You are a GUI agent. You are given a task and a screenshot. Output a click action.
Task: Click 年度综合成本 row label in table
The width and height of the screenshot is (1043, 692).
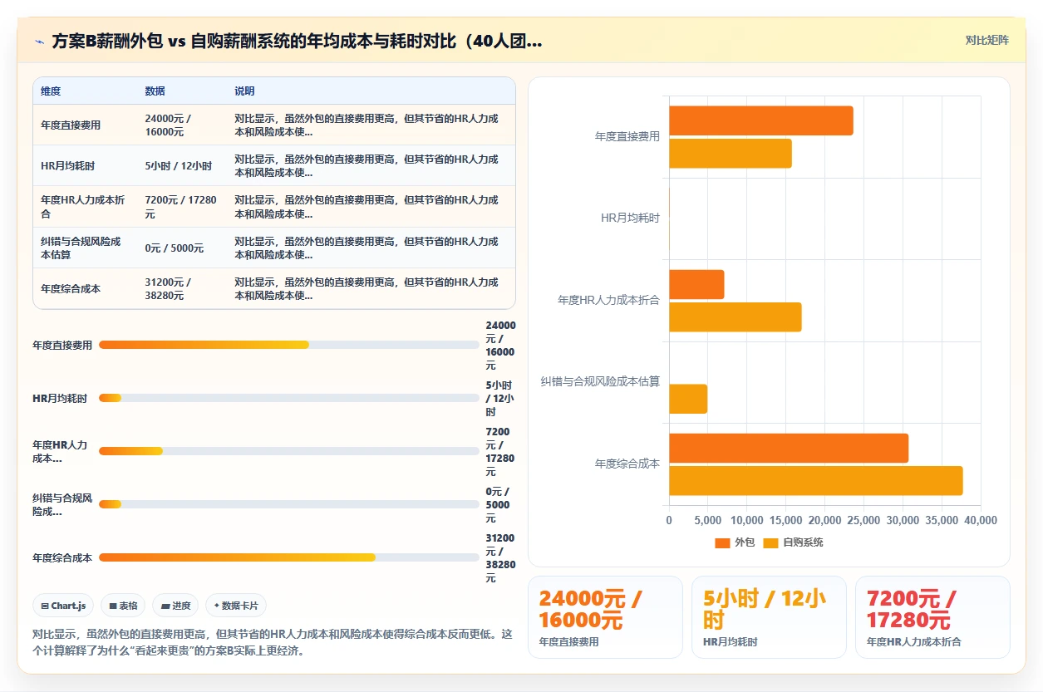(71, 288)
